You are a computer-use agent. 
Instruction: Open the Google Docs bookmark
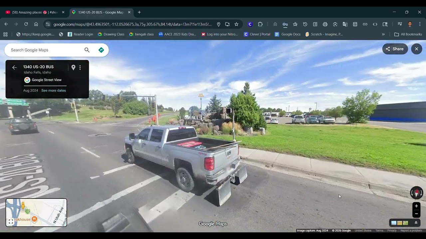(288, 34)
